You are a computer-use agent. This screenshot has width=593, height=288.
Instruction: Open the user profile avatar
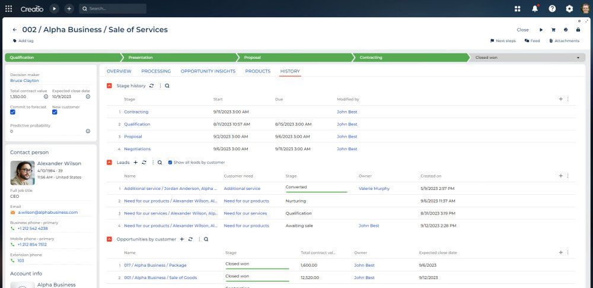point(586,9)
